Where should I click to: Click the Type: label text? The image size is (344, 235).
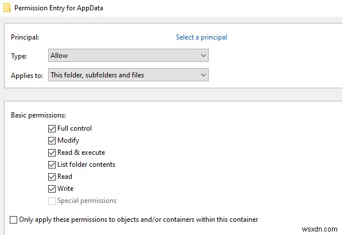click(19, 56)
